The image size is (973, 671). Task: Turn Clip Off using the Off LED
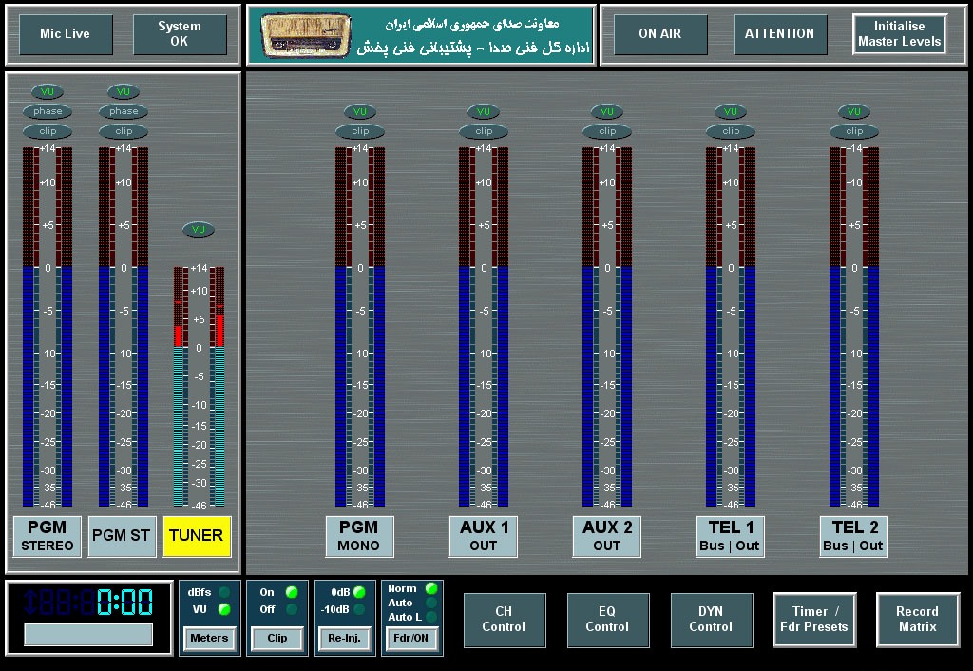[x=291, y=609]
